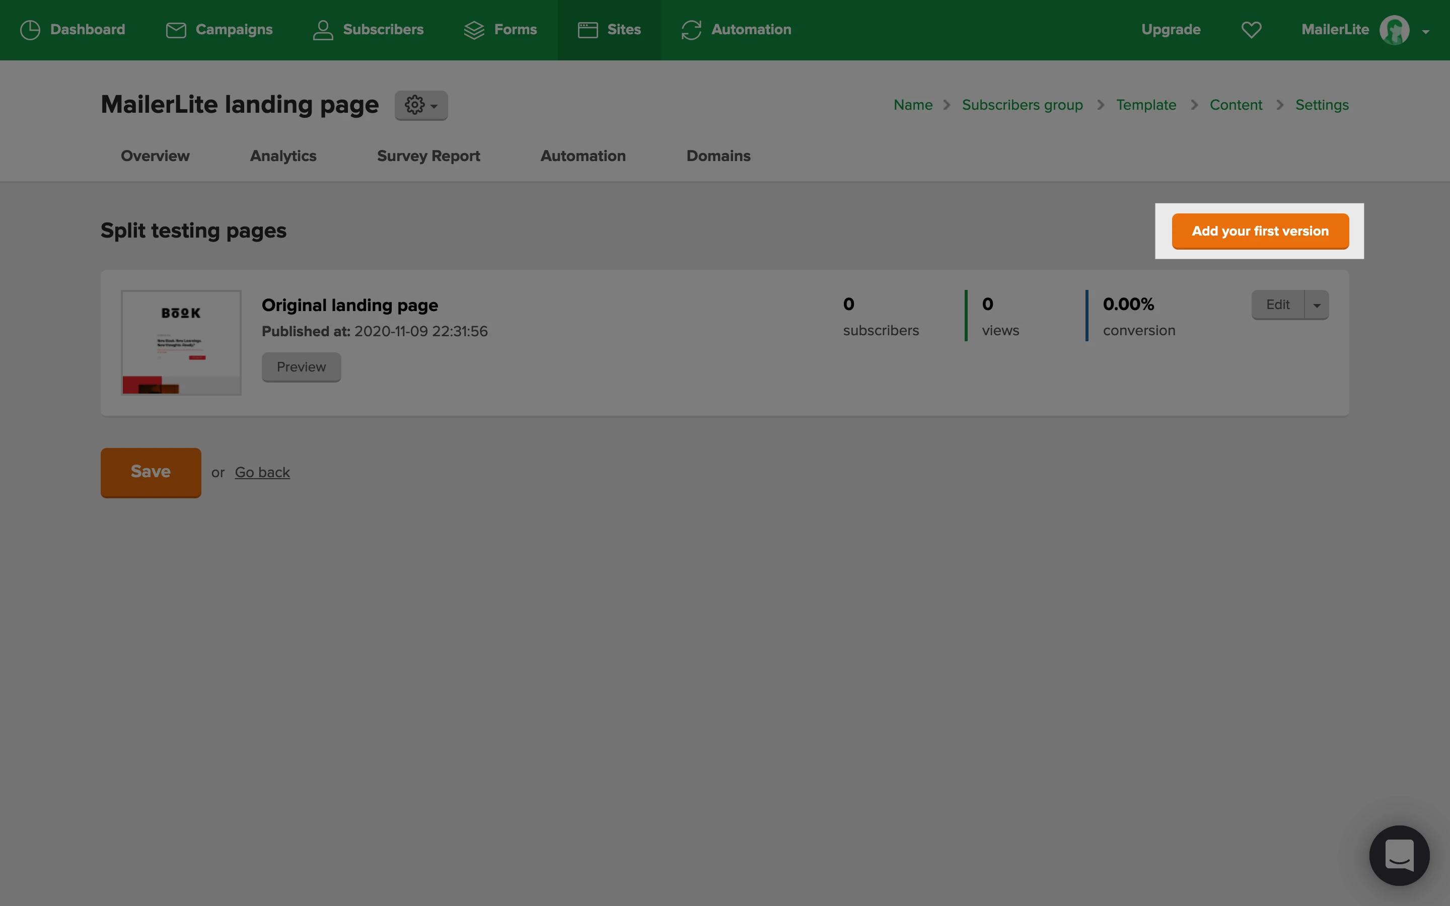Open the Original landing page thumbnail
1450x906 pixels.
181,342
